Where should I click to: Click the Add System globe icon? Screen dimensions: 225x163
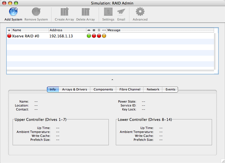coord(13,12)
